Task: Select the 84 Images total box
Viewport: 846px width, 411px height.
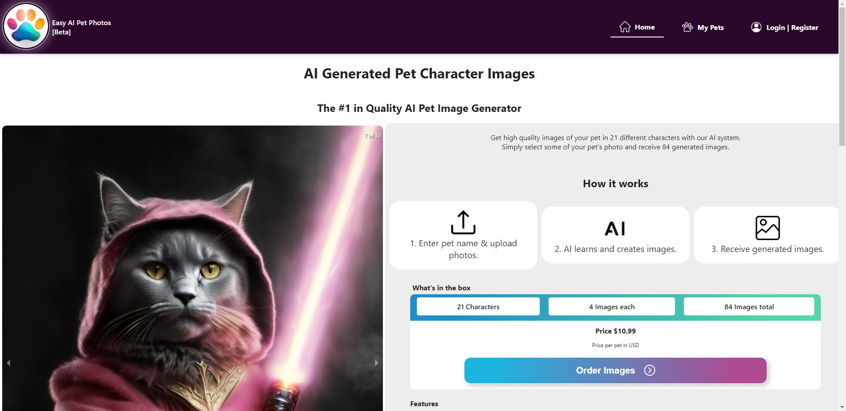Action: click(x=749, y=307)
